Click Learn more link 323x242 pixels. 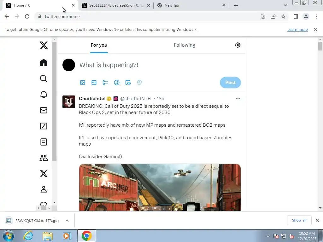point(297,29)
